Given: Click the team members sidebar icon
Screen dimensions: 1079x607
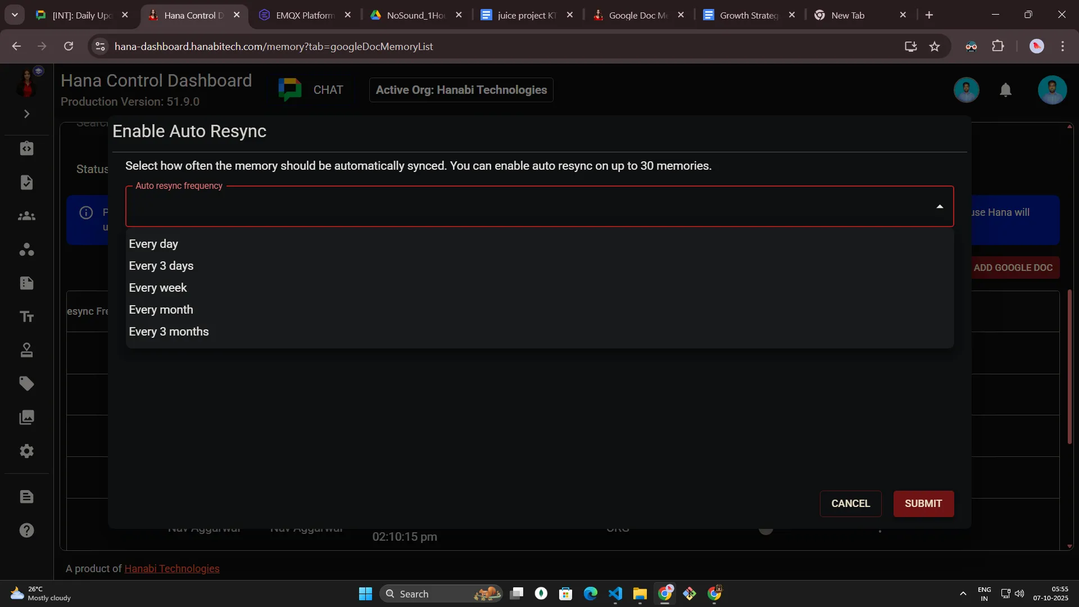Looking at the screenshot, I should [x=26, y=216].
